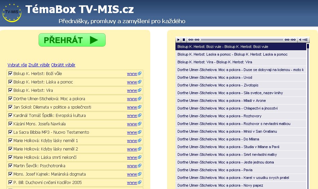Select playlist track Moc a pokora - Uvod

point(241,77)
